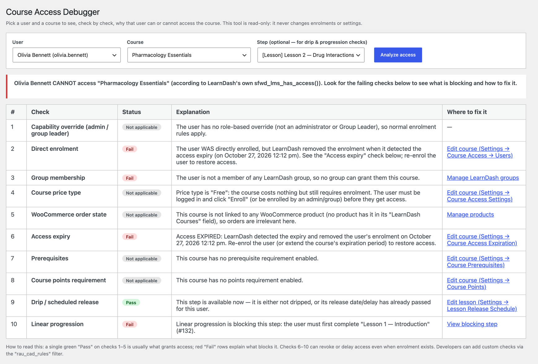Click the Linear progression explanation about Lesson 1
This screenshot has height=364, width=538.
point(303,327)
